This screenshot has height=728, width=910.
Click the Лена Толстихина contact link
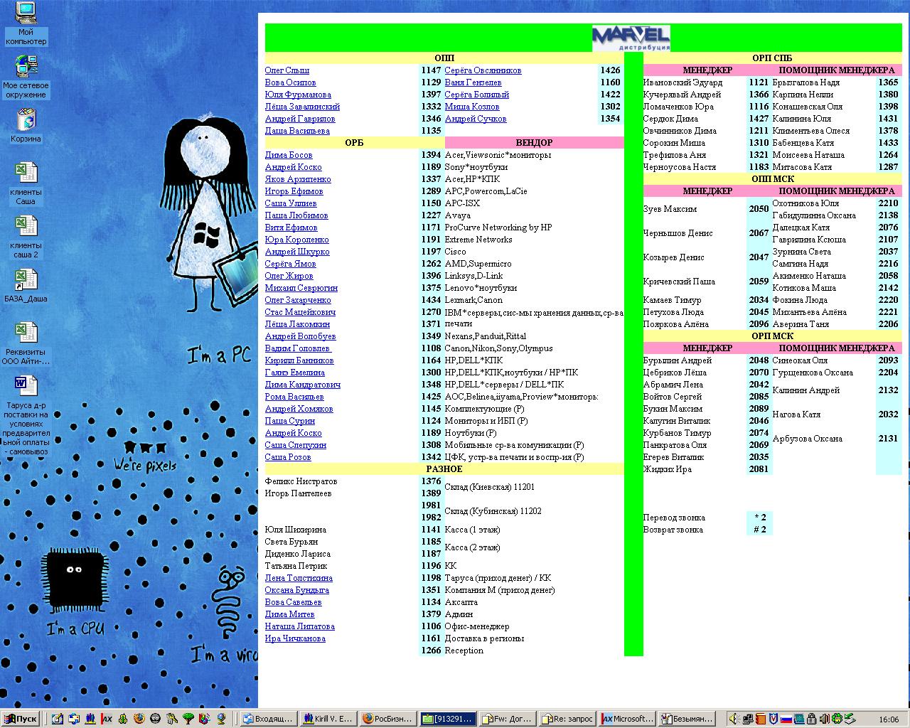(299, 578)
